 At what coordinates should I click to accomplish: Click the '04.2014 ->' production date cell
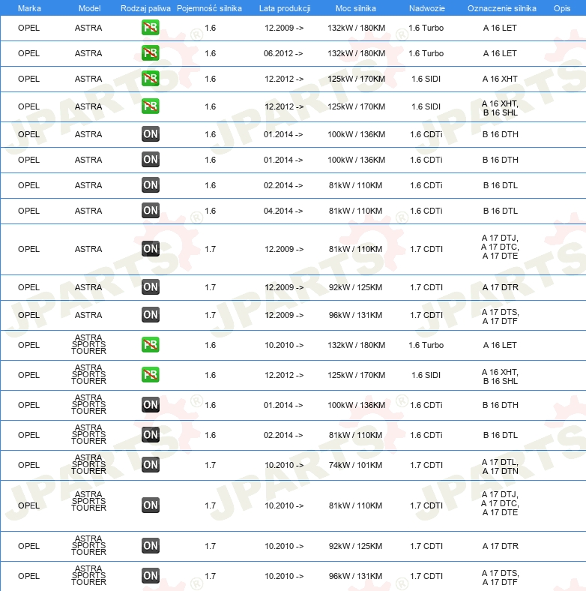283,211
